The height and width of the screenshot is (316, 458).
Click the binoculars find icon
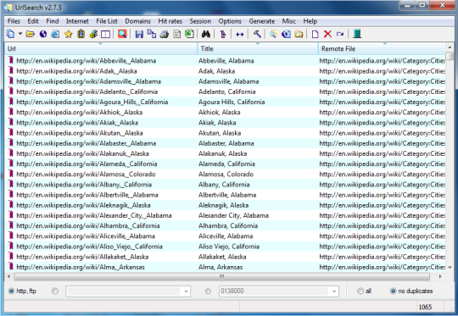[x=206, y=34]
